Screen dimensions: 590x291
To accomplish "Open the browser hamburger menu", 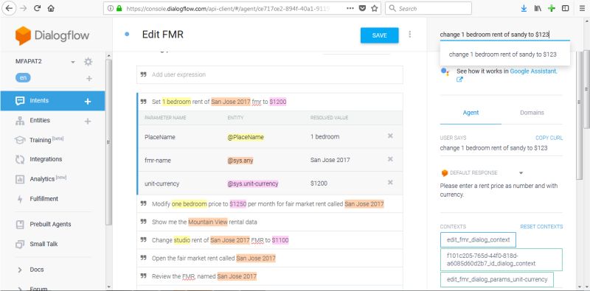I will (582, 8).
